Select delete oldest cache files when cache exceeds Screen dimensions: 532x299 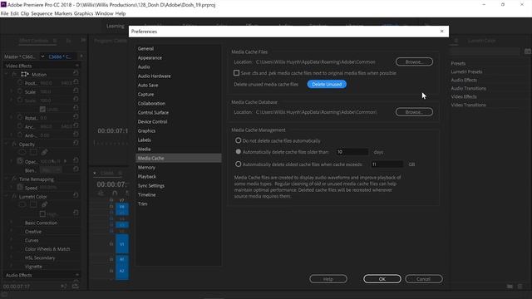239,164
